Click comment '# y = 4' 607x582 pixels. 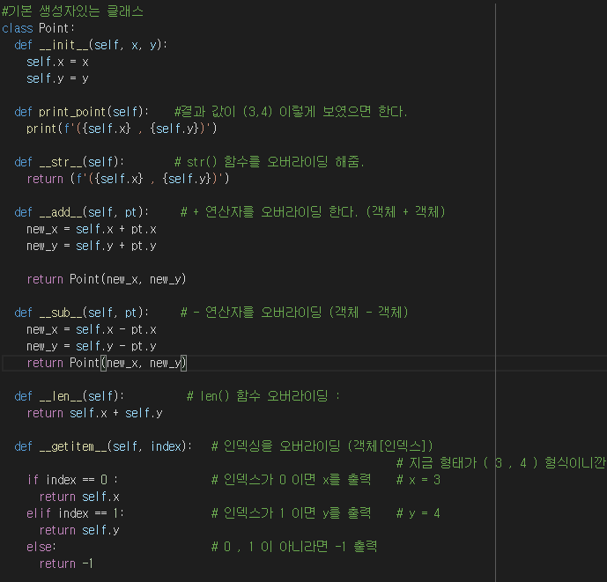418,513
